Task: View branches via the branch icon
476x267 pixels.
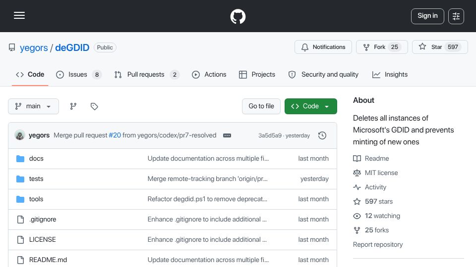Action: 73,106
